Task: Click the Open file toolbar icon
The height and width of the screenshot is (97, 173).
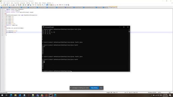Action: coord(3,5)
